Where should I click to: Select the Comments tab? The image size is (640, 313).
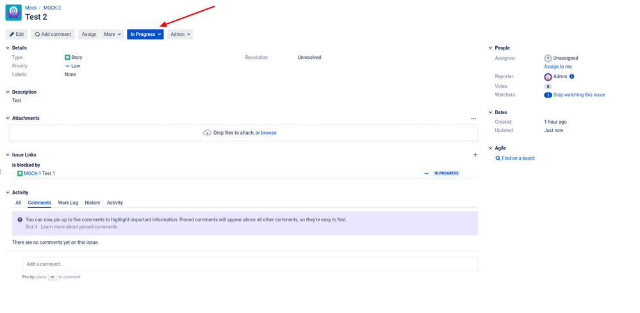coord(40,203)
